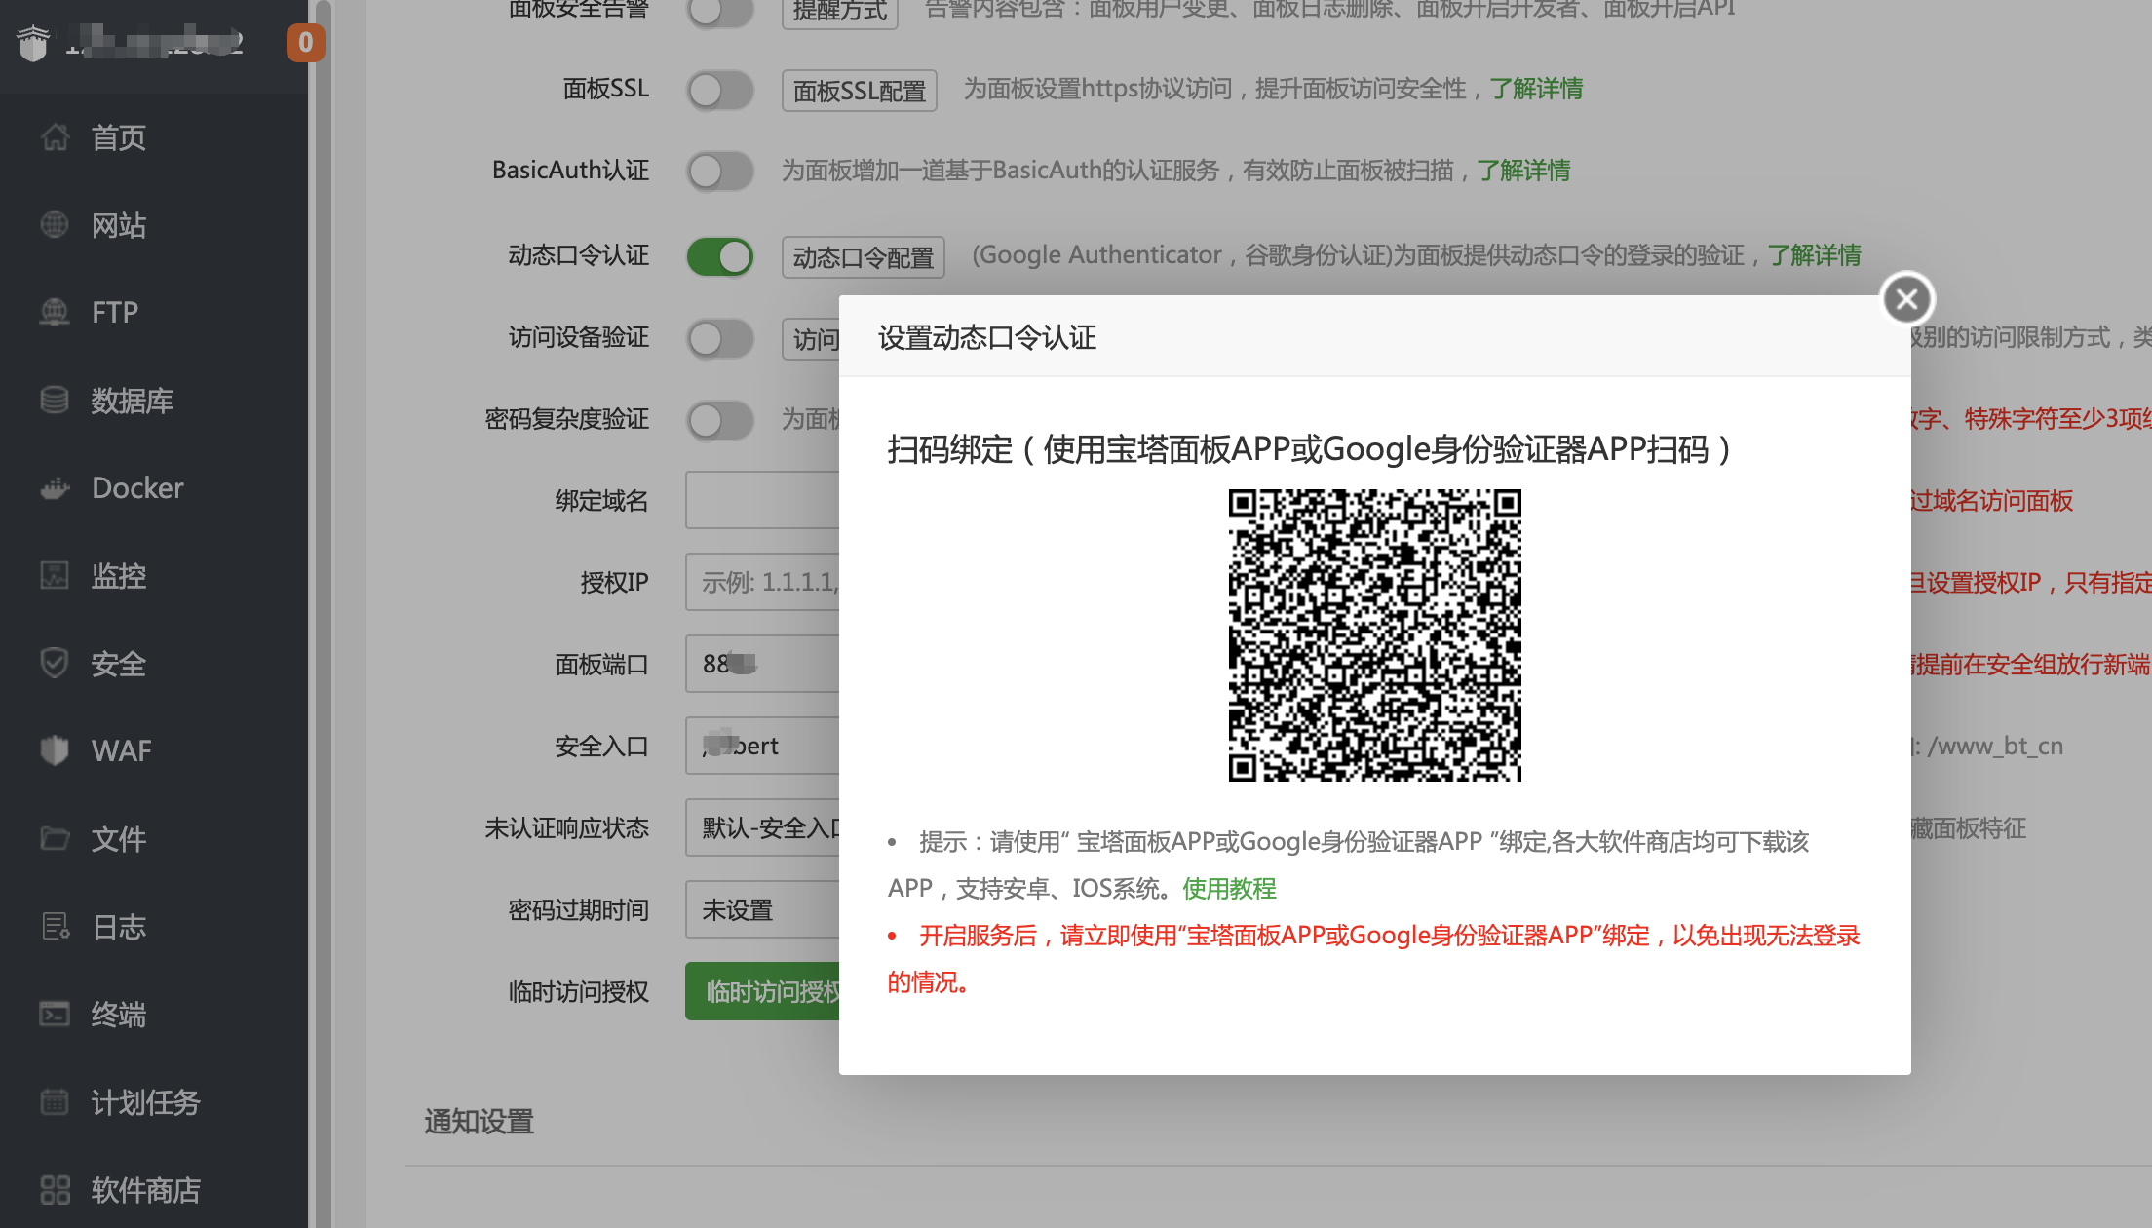Enable the BasicAuth认证 switch
This screenshot has width=2152, height=1228.
tap(720, 171)
